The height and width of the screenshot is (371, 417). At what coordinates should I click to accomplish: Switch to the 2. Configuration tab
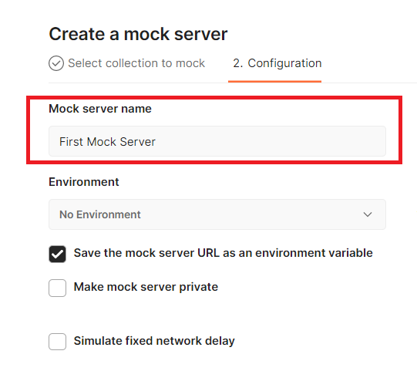(x=277, y=63)
